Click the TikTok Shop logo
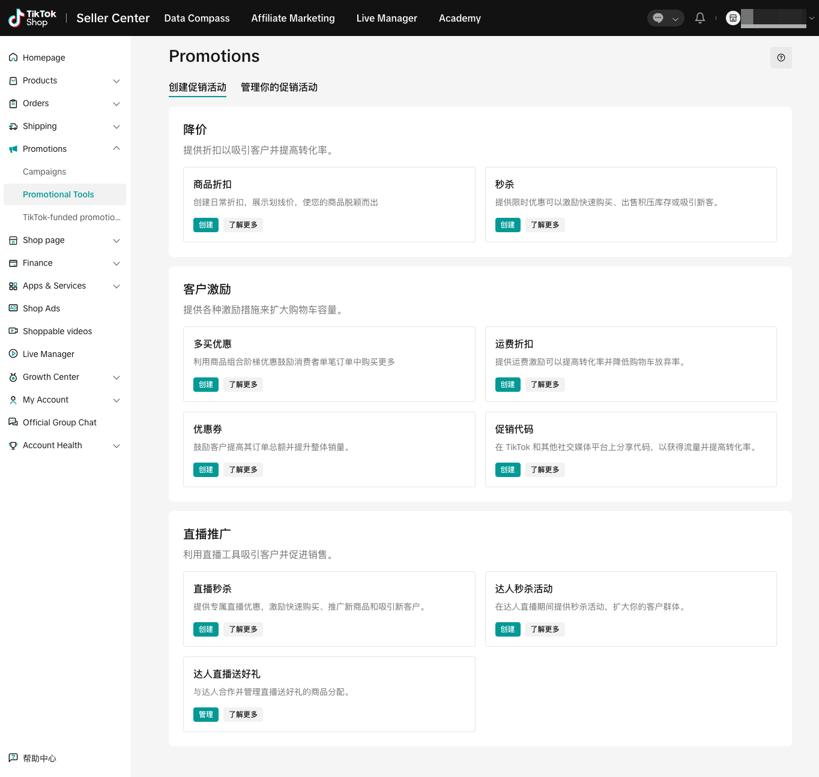The width and height of the screenshot is (819, 777). click(x=32, y=18)
